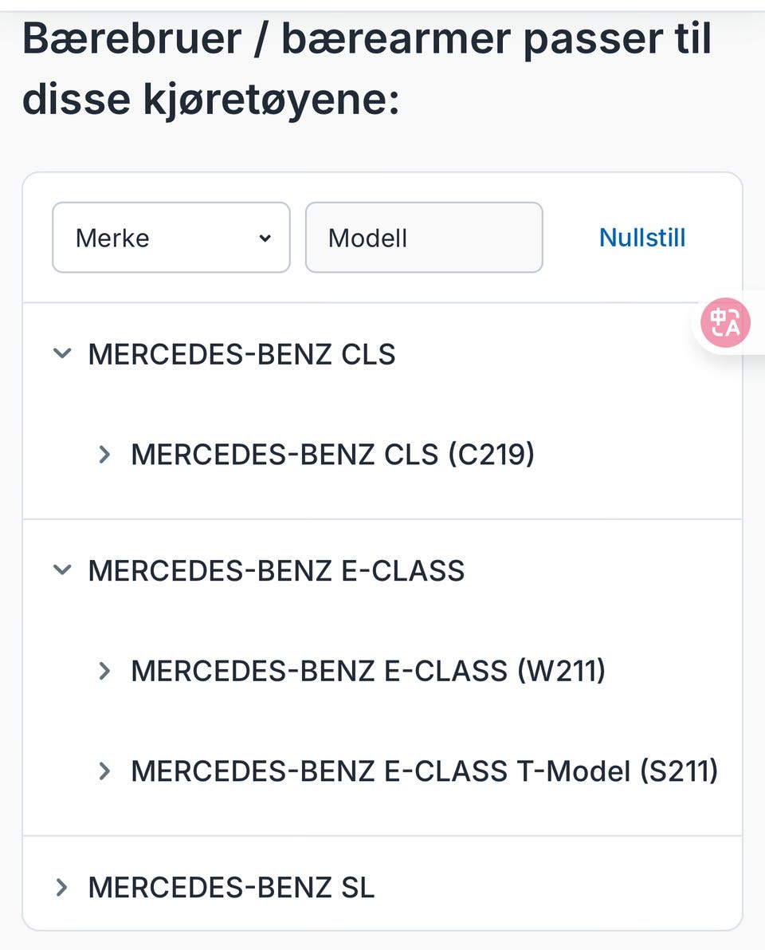Click the Nullstill reset link

(642, 238)
